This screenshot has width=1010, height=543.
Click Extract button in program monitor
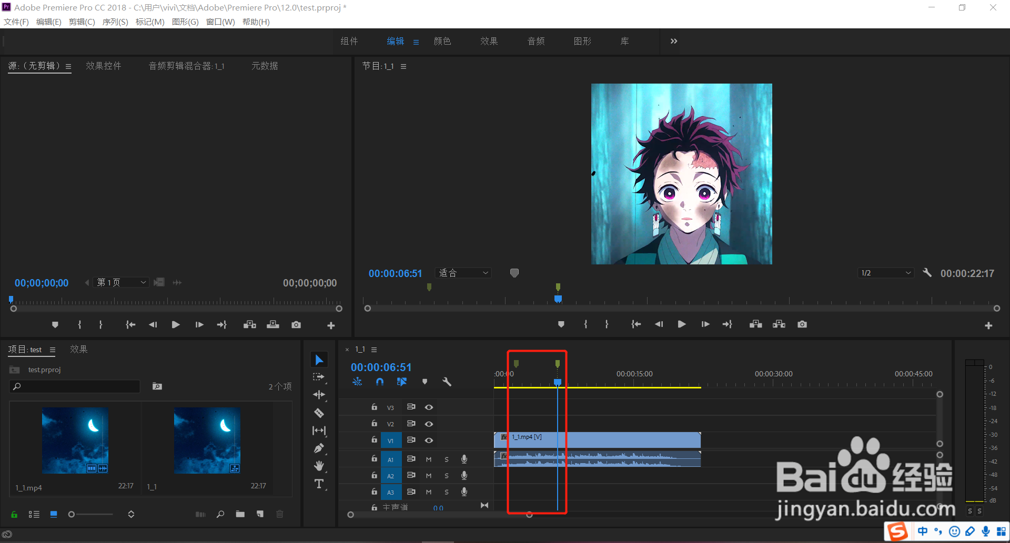click(779, 324)
